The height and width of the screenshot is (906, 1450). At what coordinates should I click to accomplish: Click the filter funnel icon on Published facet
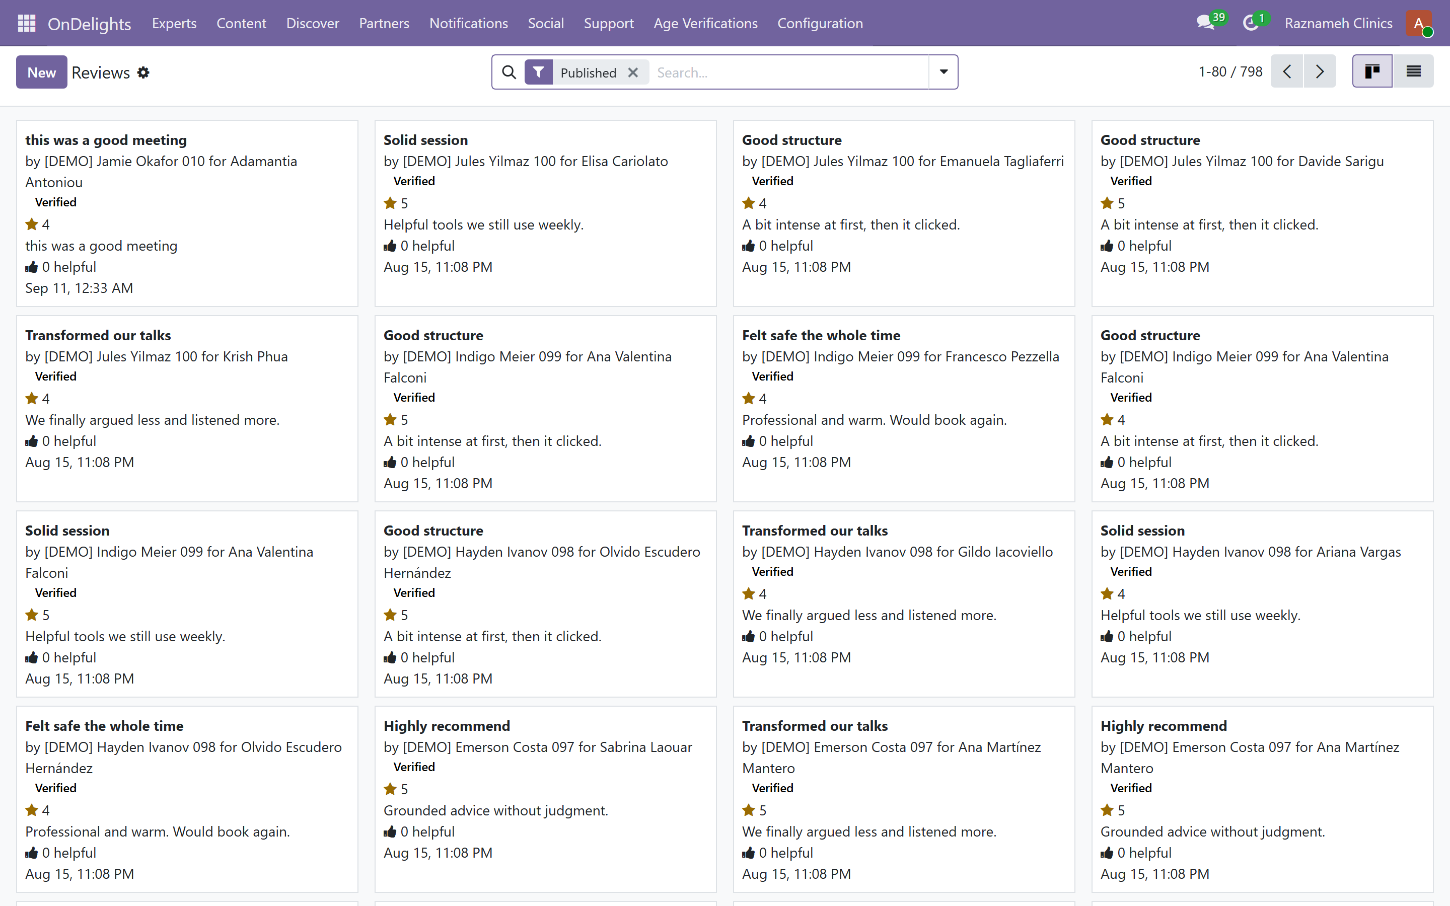(539, 72)
